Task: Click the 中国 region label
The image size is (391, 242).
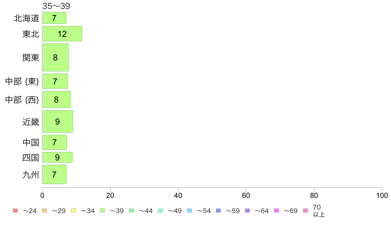Action: tap(31, 143)
